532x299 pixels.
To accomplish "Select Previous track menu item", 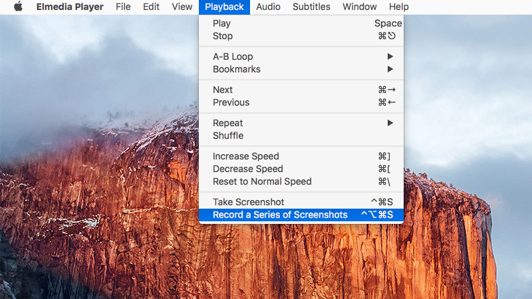I will [x=301, y=102].
